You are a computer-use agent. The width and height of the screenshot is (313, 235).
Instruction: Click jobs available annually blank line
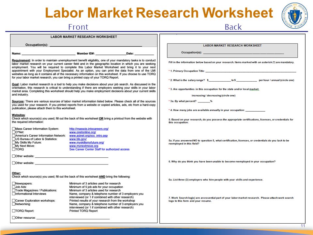[x=255, y=110]
